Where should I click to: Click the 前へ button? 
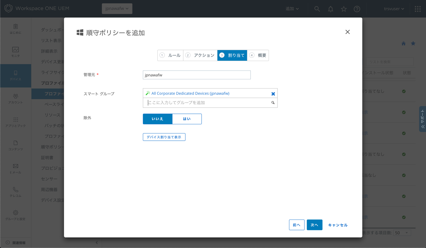pyautogui.click(x=297, y=225)
